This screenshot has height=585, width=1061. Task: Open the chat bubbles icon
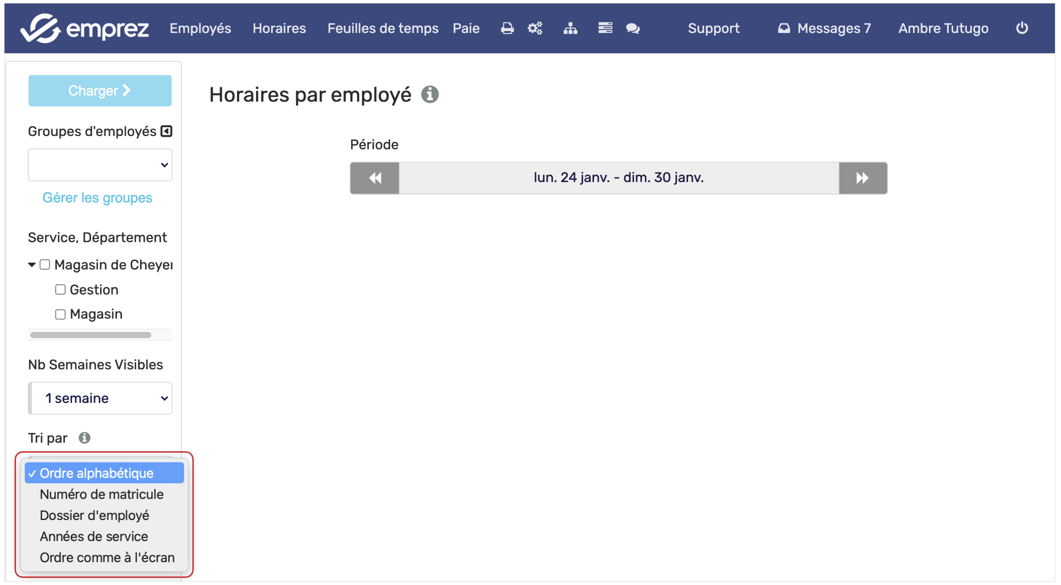633,28
